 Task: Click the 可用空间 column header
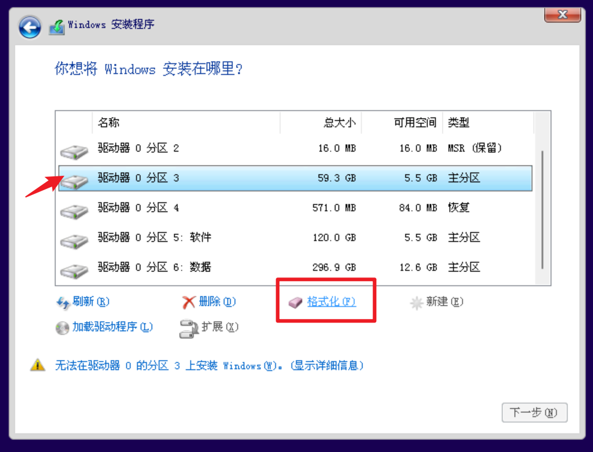[402, 122]
